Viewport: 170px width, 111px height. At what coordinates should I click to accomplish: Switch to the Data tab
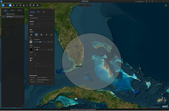(6, 10)
